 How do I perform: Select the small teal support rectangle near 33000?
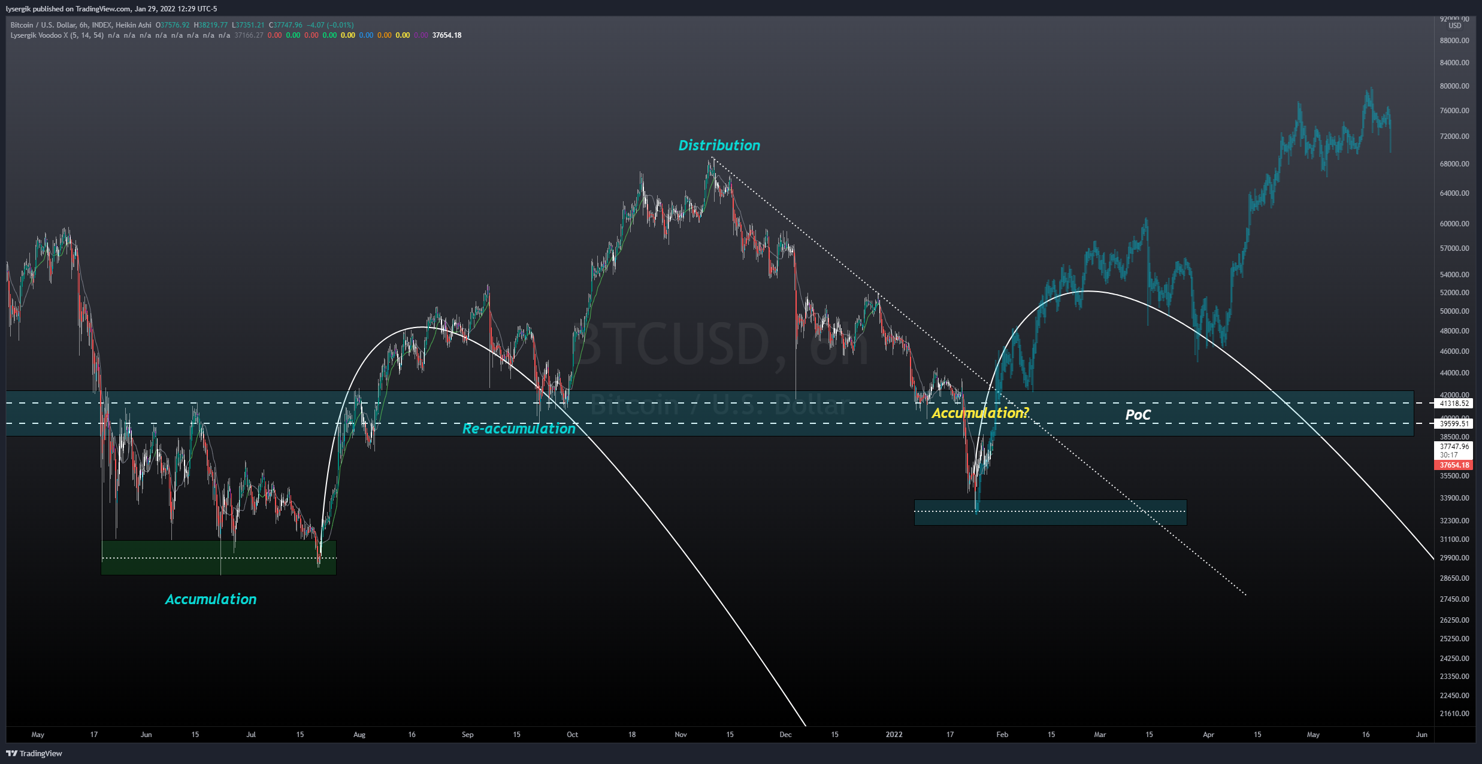1050,513
